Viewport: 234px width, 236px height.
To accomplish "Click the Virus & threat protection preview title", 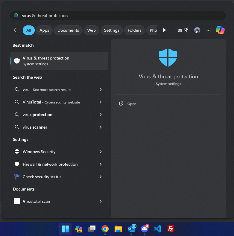I will [x=168, y=77].
